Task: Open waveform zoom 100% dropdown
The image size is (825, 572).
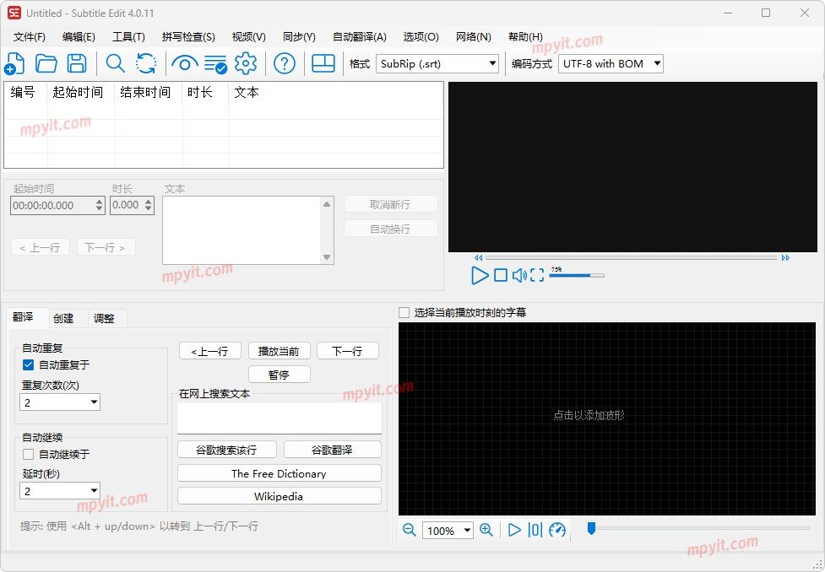Action: pos(448,531)
